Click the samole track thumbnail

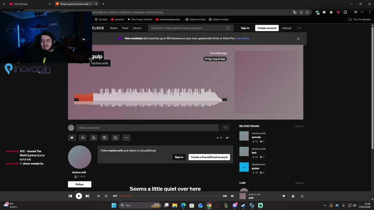tap(244, 136)
